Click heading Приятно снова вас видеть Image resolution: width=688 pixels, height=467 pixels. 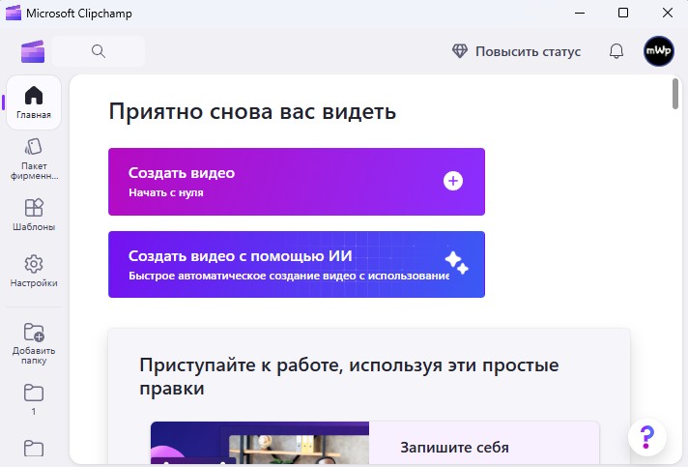tap(252, 111)
